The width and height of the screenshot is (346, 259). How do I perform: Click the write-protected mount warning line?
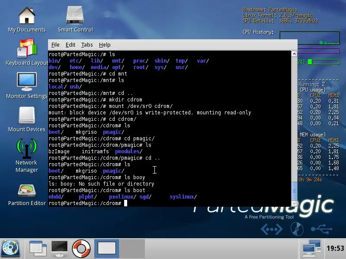[x=150, y=113]
